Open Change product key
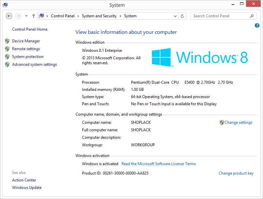263x199 pixels. pos(236,173)
